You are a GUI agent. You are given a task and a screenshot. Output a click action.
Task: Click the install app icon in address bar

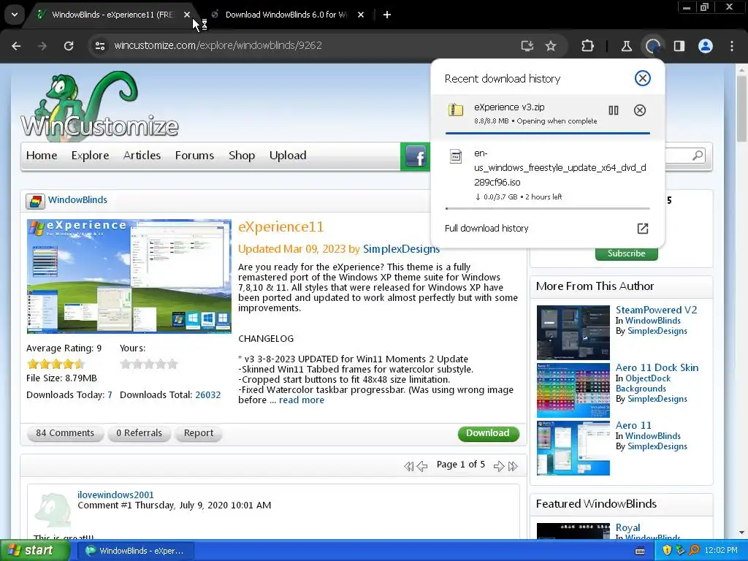527,46
